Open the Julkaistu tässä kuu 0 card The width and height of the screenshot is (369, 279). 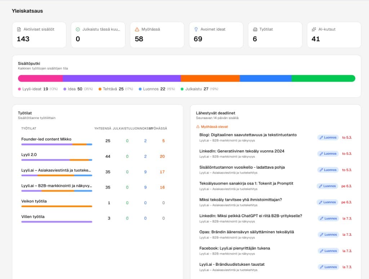98,35
